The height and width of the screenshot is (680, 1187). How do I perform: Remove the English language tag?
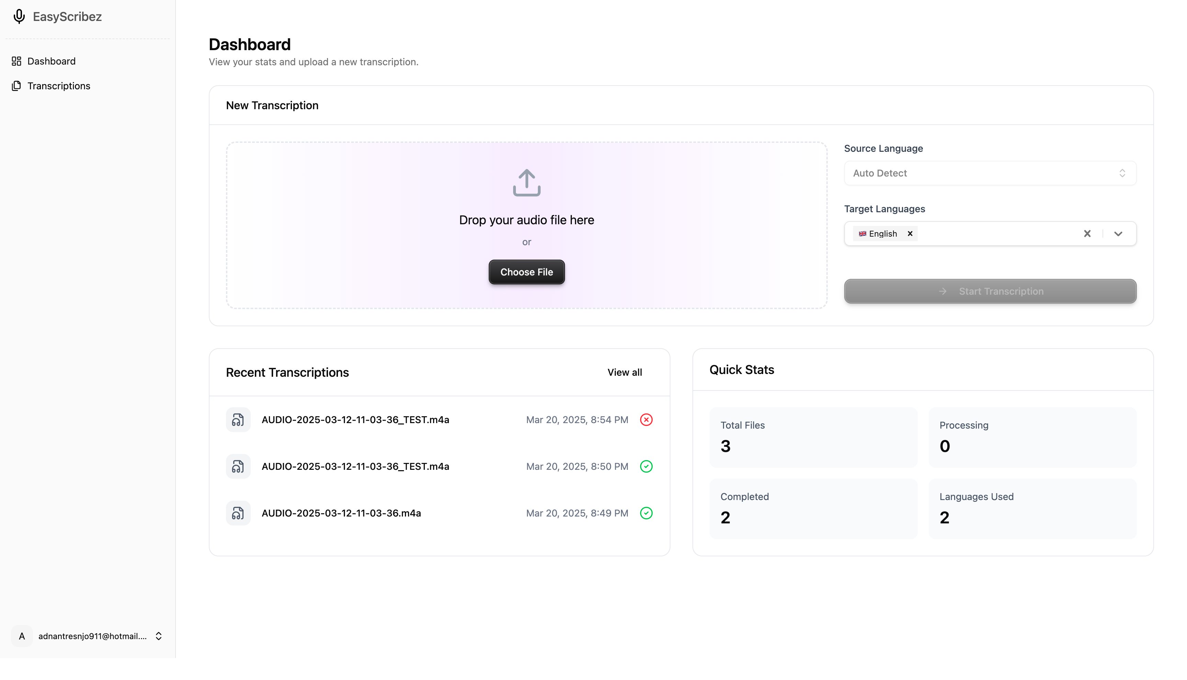[x=909, y=234]
